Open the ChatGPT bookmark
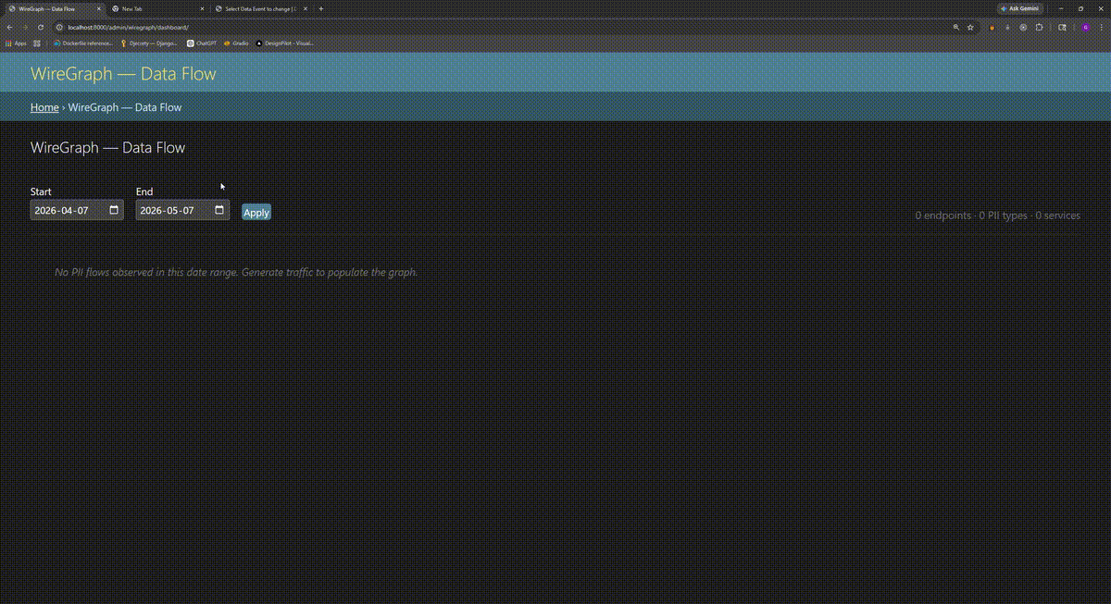 (202, 43)
